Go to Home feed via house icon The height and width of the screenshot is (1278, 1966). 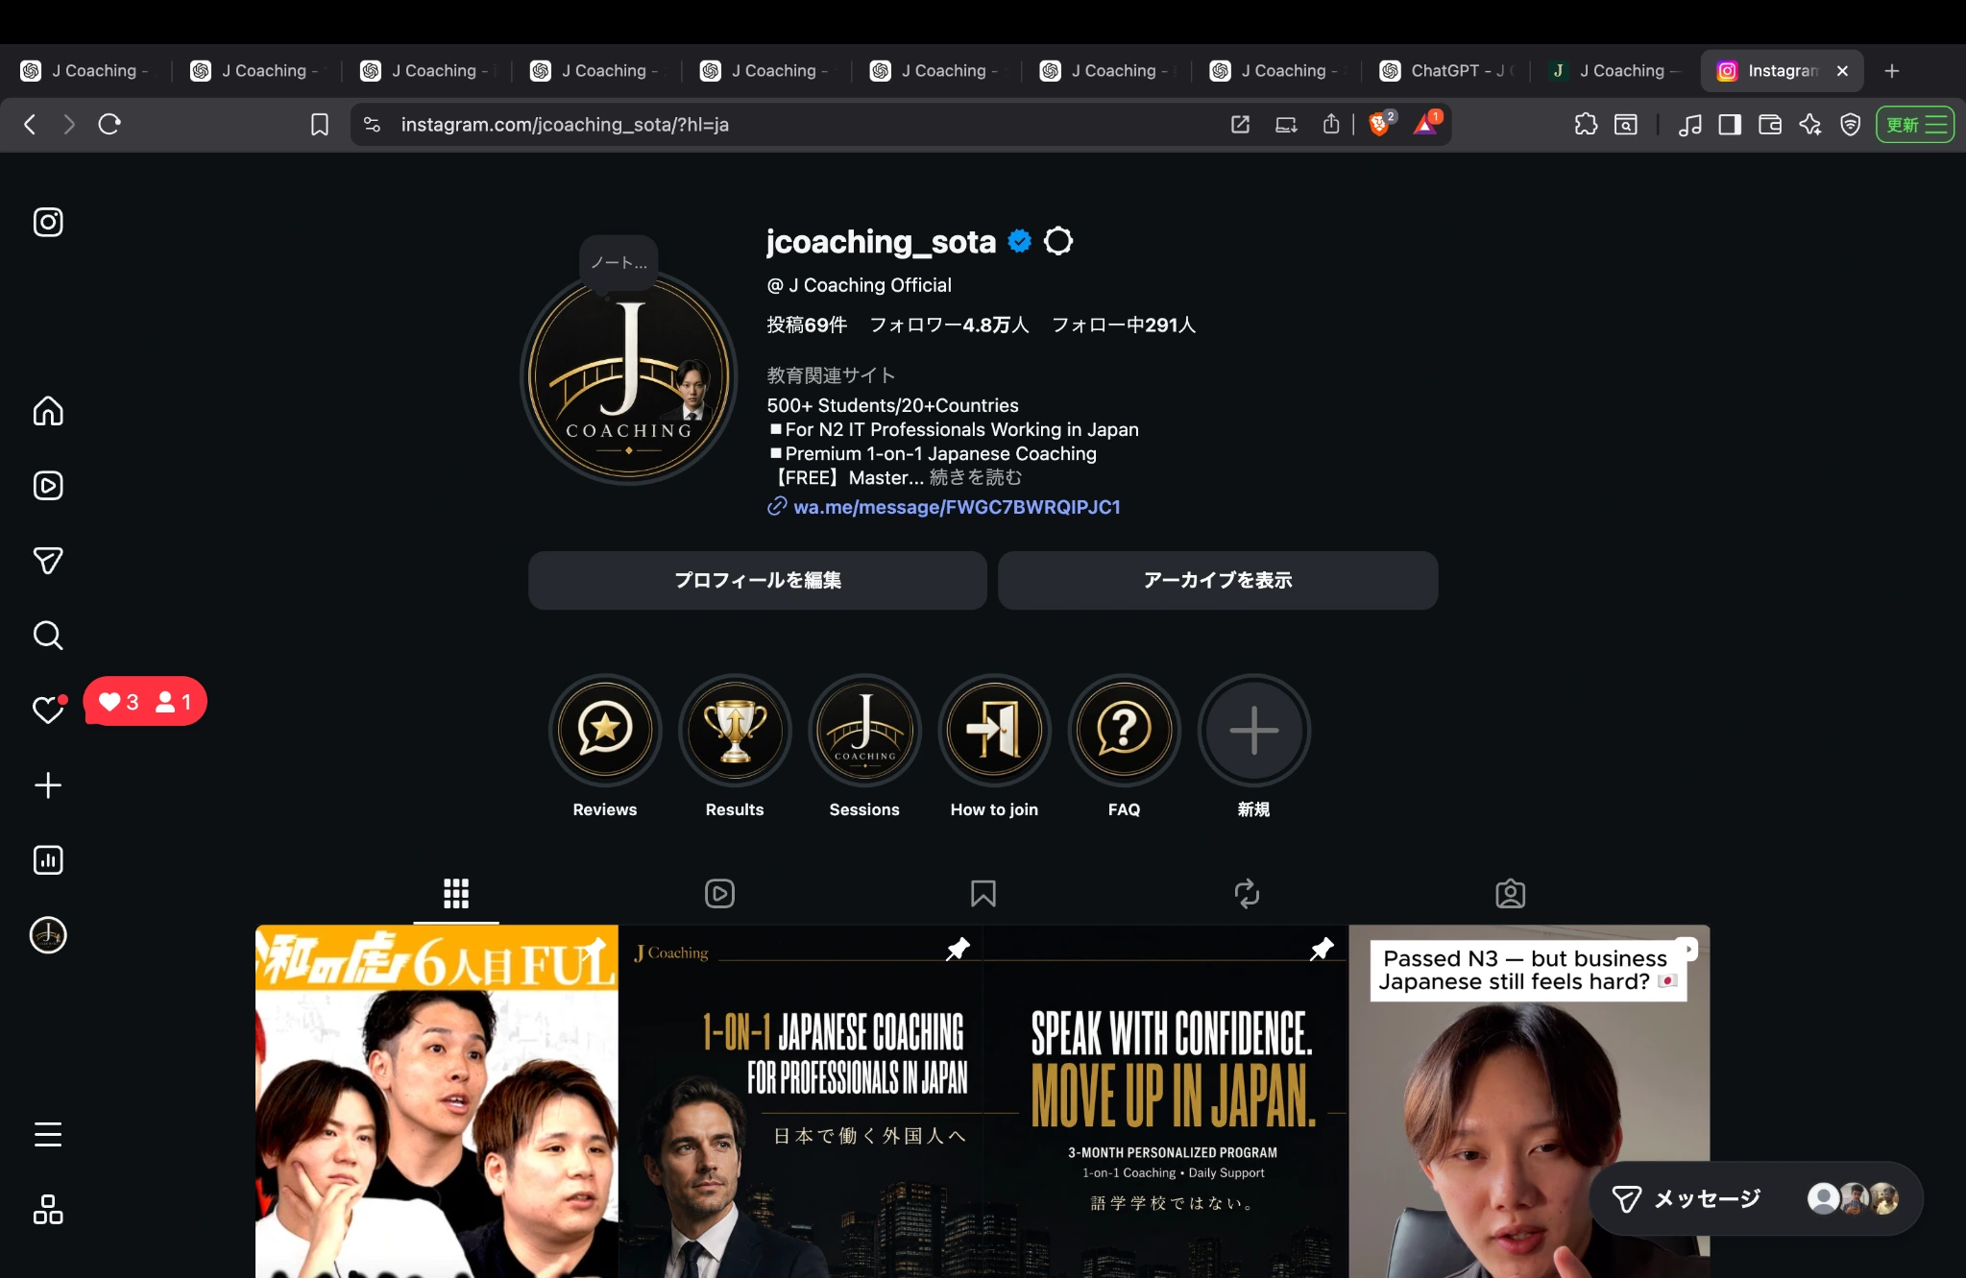[x=48, y=411]
